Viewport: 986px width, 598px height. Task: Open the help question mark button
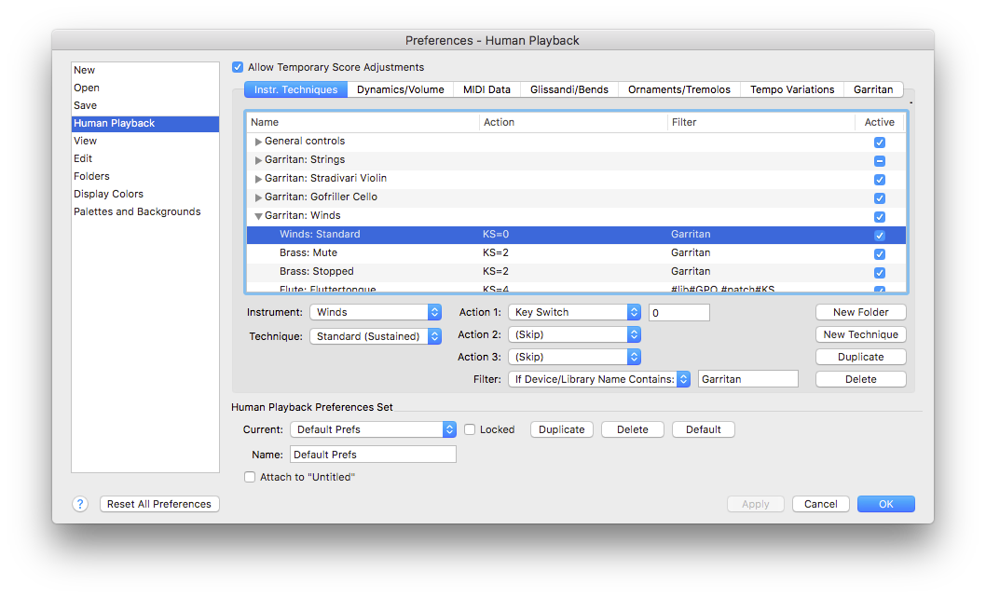80,504
